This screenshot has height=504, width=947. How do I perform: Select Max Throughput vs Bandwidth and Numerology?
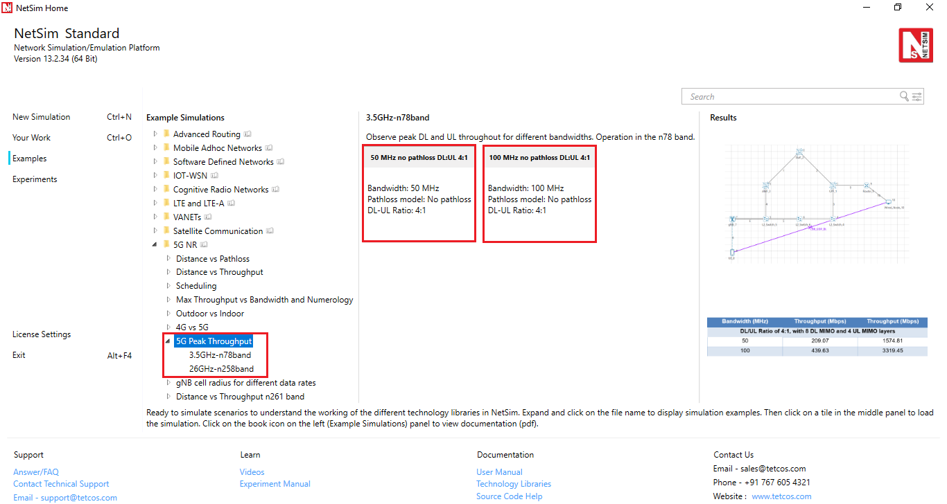tap(264, 300)
